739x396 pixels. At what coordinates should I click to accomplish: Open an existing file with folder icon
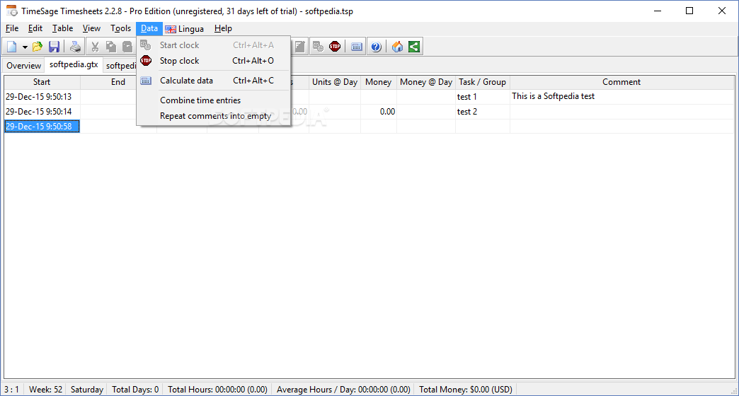pyautogui.click(x=38, y=47)
